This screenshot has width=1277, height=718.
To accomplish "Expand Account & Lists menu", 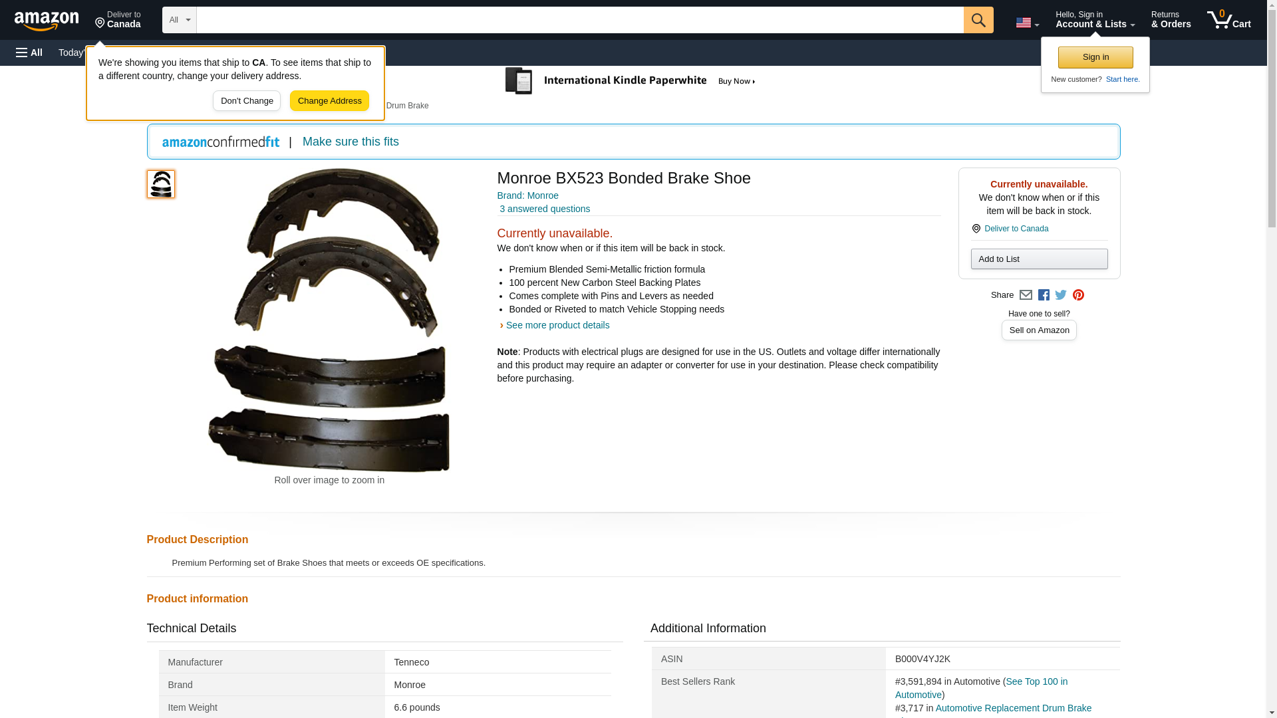I will pos(1095,20).
